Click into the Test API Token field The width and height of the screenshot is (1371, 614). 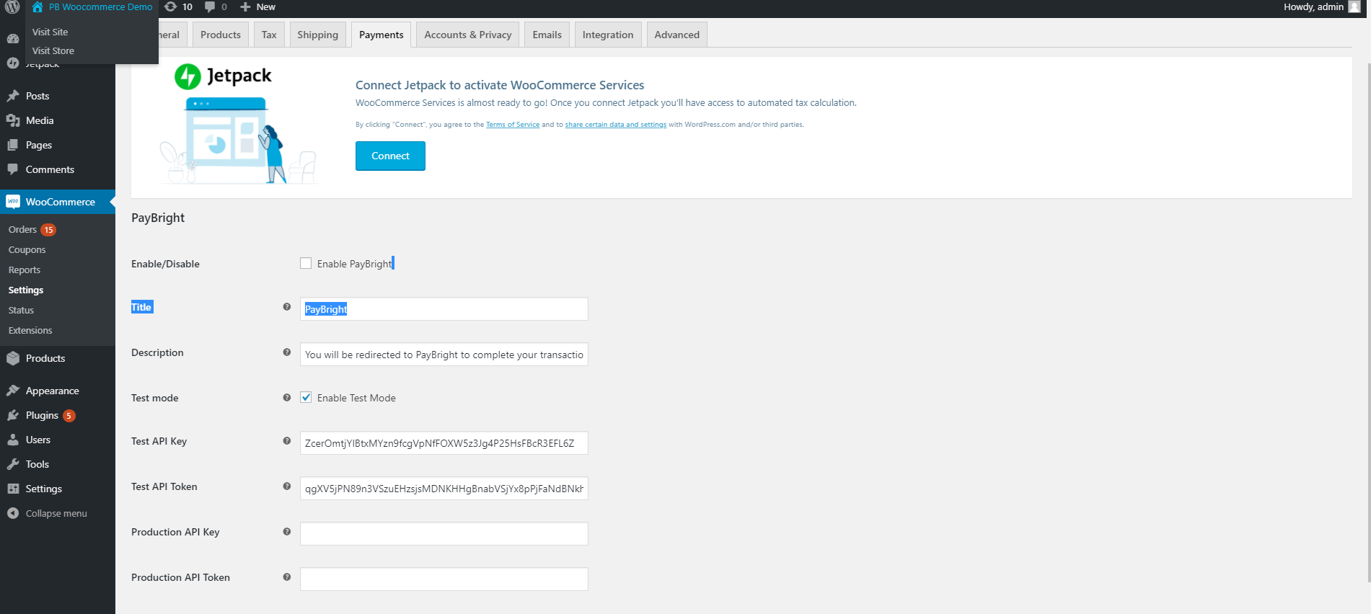(x=444, y=489)
